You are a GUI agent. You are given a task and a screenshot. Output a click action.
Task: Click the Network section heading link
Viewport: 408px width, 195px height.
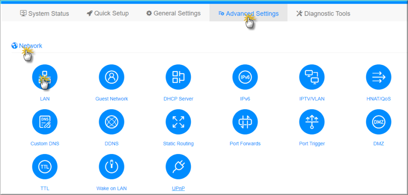(30, 46)
